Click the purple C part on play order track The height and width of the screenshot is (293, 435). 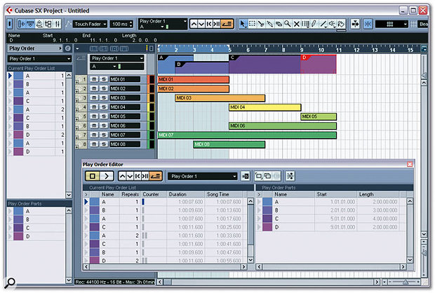[x=265, y=64]
